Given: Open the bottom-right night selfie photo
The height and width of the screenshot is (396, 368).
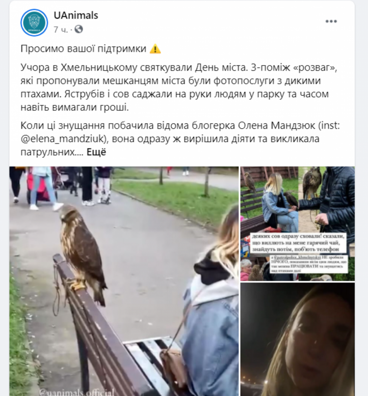Looking at the screenshot, I should tap(297, 339).
